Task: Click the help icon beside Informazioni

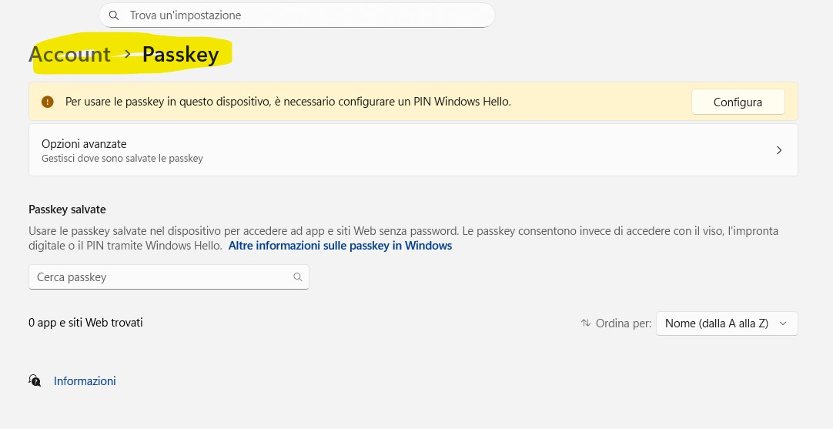Action: 35,380
